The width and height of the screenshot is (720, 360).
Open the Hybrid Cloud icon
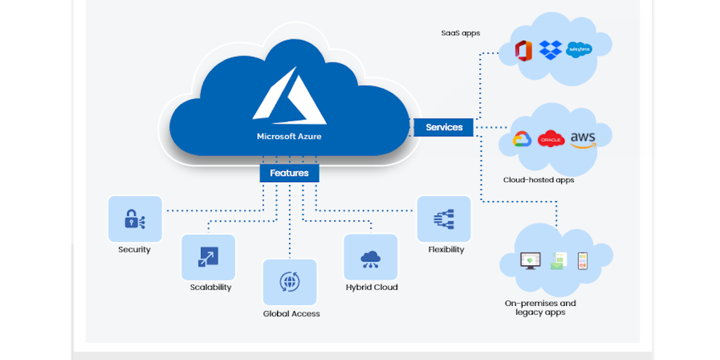[370, 259]
